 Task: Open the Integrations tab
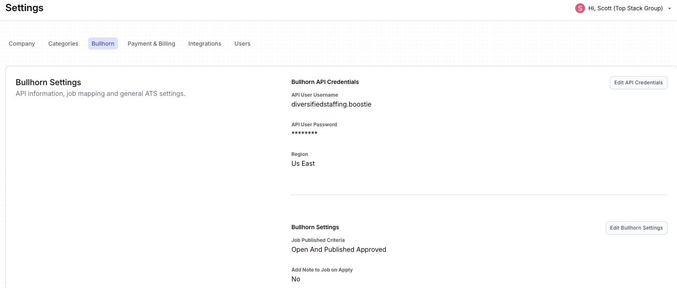click(205, 44)
